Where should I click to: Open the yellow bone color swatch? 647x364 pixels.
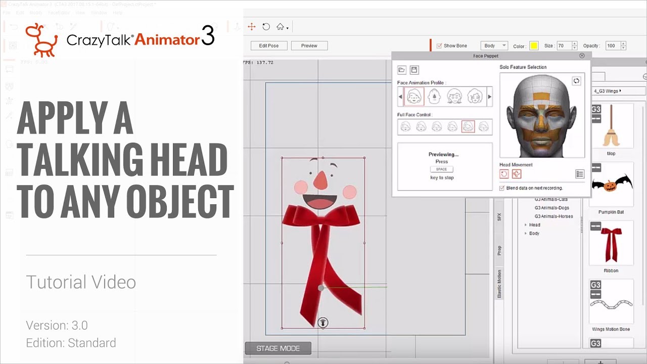534,46
